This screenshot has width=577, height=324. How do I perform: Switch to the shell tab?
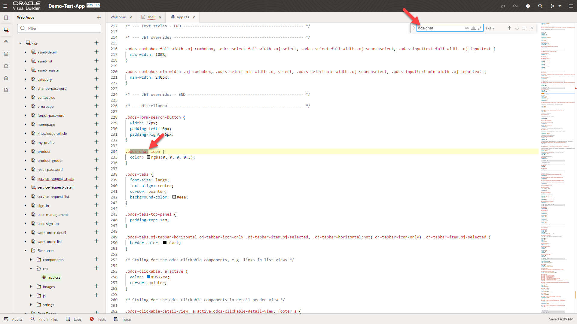(151, 17)
